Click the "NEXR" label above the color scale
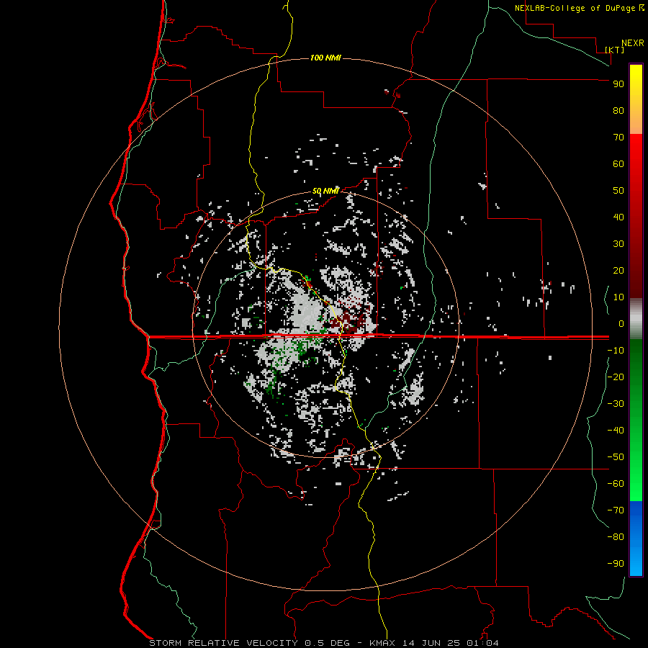The height and width of the screenshot is (648, 648). 633,43
